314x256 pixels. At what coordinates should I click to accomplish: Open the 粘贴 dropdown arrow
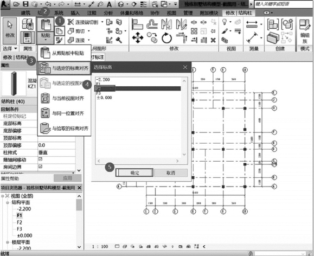(x=46, y=40)
